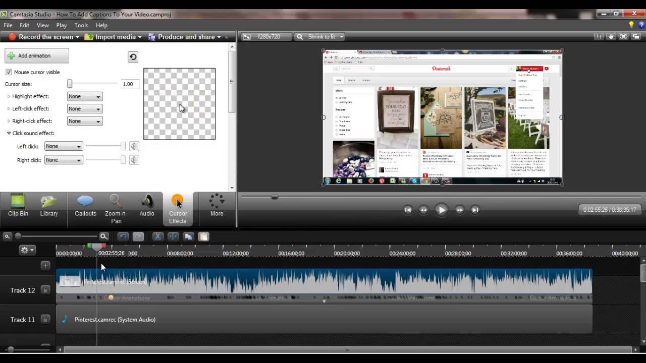Open the Clip Bin tab
Screen dimensions: 646x363
click(18, 206)
